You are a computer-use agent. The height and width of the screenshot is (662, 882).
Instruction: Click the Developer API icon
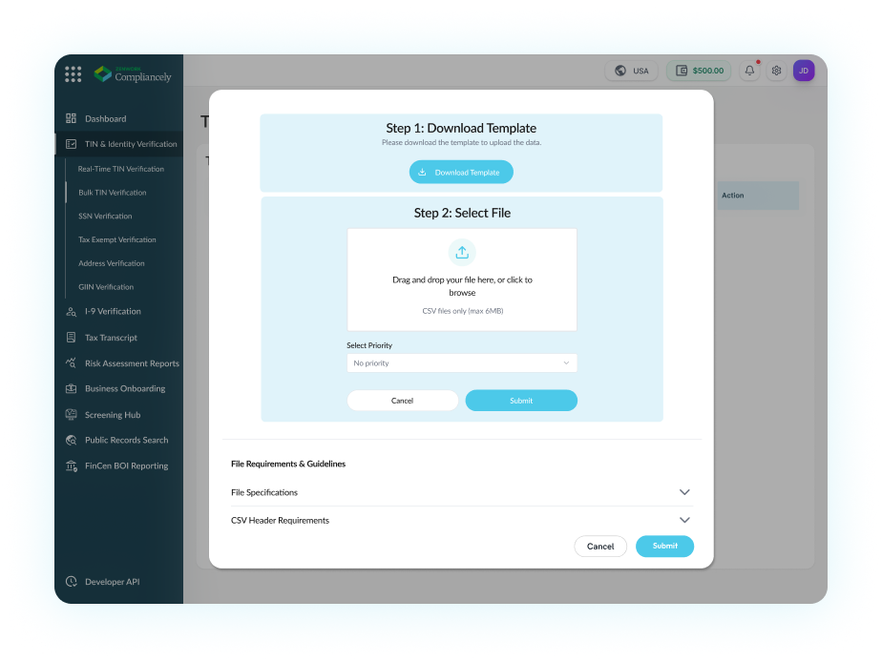[72, 582]
